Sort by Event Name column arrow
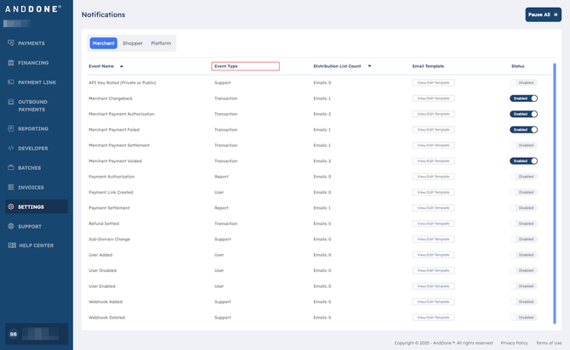The image size is (570, 350). click(122, 66)
